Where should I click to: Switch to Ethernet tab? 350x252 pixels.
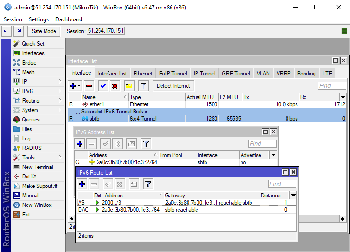(143, 74)
